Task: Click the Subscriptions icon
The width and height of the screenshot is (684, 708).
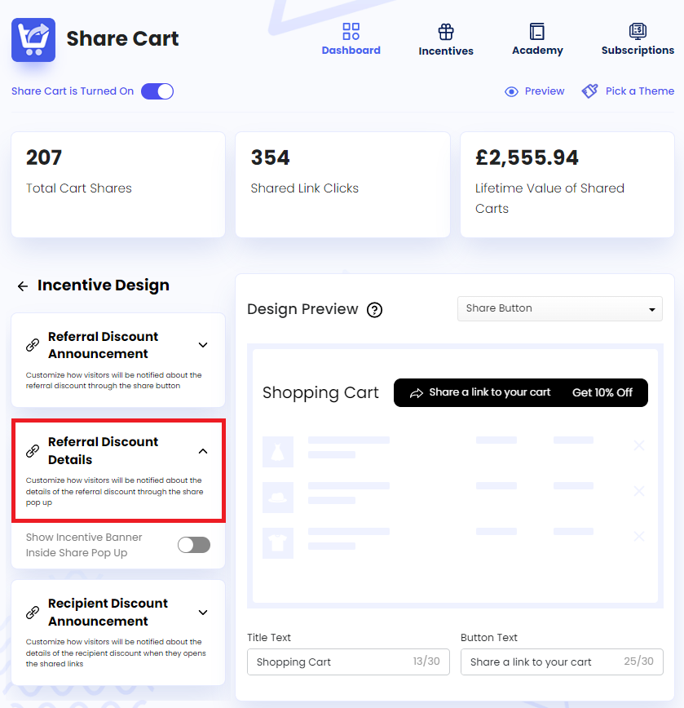Action: [638, 33]
